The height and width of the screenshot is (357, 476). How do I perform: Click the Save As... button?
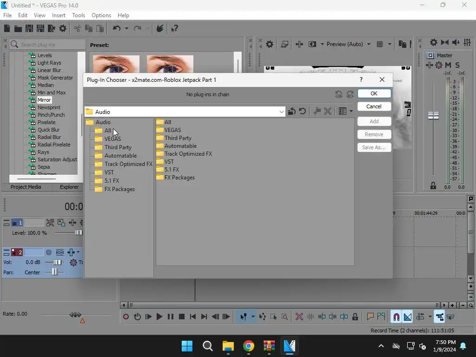click(x=374, y=147)
